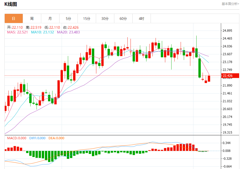Image resolution: width=242 pixels, height=169 pixels.
Task: Switch to the 月 monthly tab
Action: (50, 19)
